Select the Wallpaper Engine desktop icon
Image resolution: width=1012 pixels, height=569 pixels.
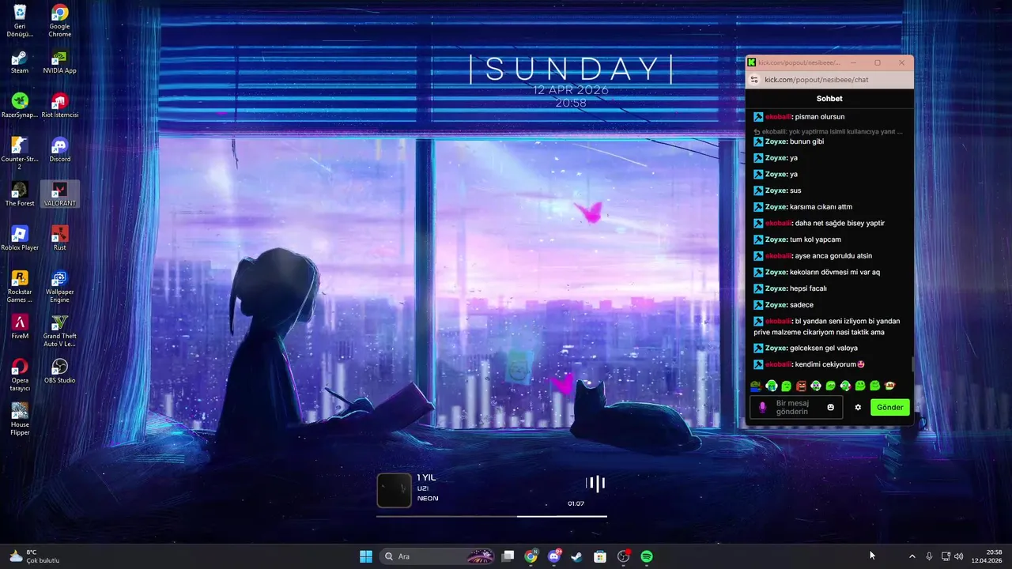click(x=59, y=286)
